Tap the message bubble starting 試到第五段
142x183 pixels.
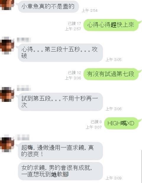pyautogui.click(x=60, y=102)
